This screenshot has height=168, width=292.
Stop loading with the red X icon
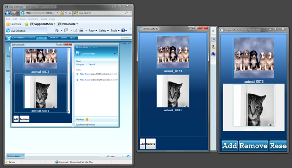click(70, 13)
